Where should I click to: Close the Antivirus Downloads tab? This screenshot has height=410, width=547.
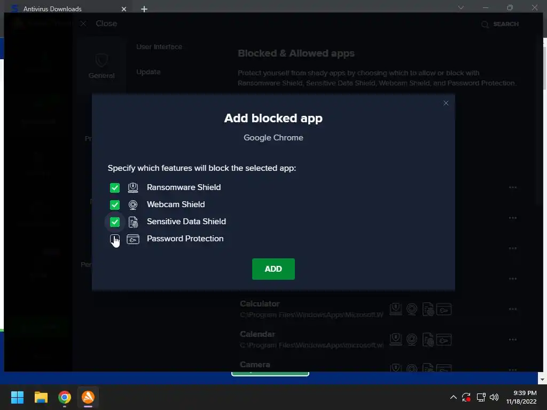pos(124,9)
